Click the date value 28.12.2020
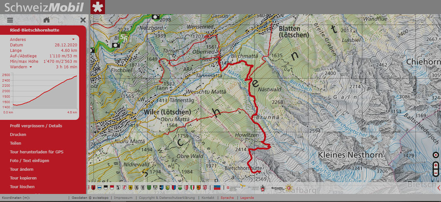 point(66,45)
